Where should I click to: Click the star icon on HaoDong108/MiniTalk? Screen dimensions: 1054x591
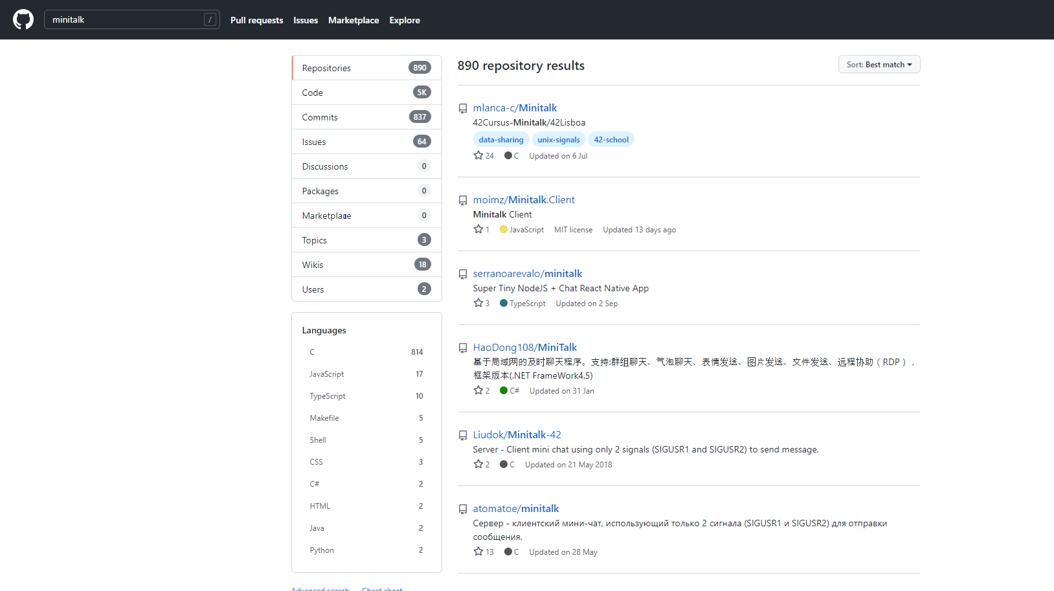[x=478, y=390]
